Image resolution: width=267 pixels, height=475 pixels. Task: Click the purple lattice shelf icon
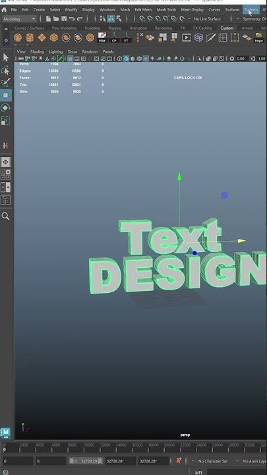point(198,38)
